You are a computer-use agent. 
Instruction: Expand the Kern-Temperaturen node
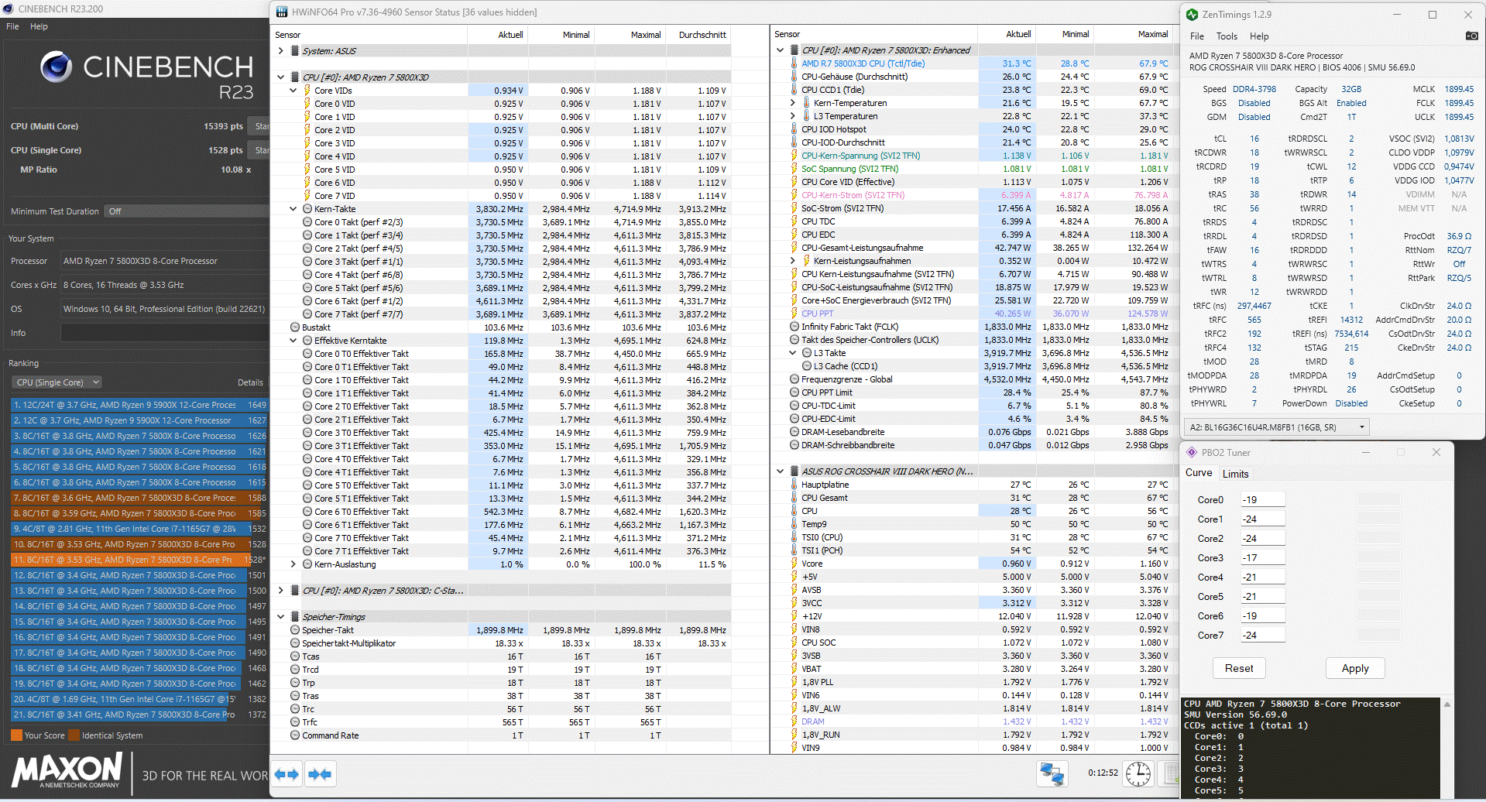click(792, 103)
